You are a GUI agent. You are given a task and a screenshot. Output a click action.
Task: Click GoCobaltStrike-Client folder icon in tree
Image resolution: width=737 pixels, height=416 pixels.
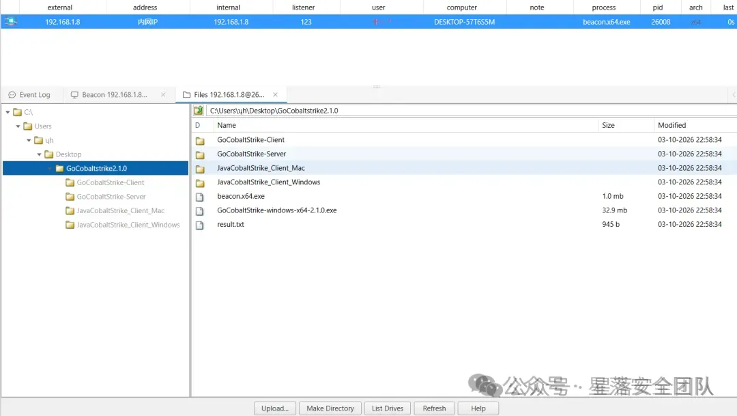[x=70, y=182]
